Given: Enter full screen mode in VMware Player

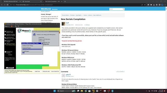Looking at the screenshot, I should click(x=18, y=26).
